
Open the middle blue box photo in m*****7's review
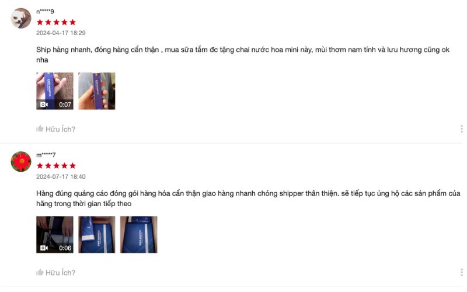point(97,235)
